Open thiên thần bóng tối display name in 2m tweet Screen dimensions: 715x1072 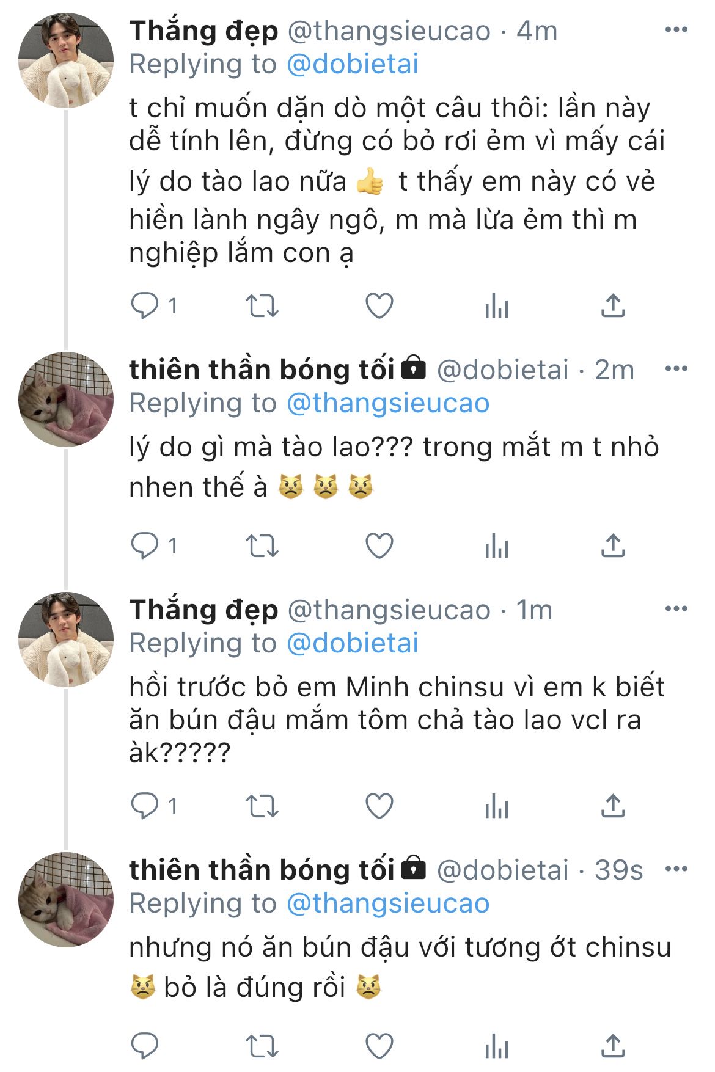coord(262,370)
